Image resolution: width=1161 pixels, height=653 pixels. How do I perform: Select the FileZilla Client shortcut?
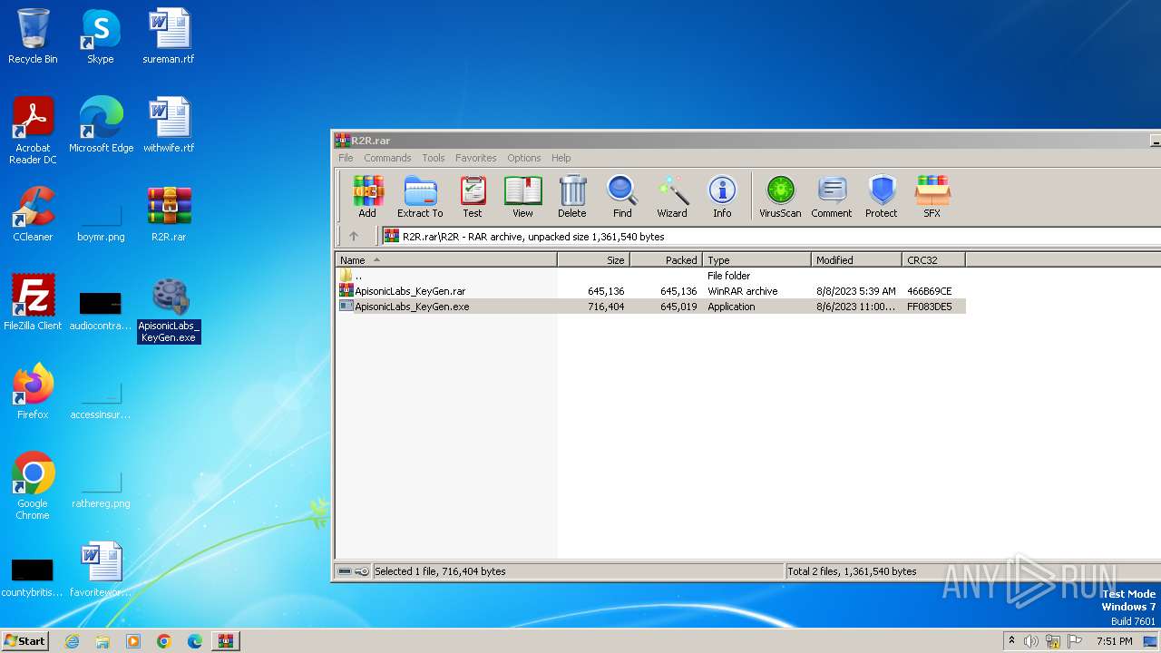(x=33, y=303)
